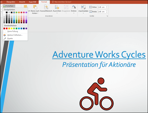Screen dimensions: 148x113
Task: Expand the Drehen dropdown arrow
Action: (74, 13)
